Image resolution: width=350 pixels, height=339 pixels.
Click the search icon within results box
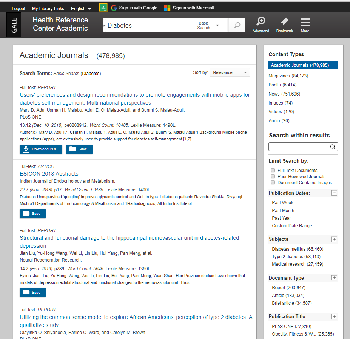[x=333, y=147]
